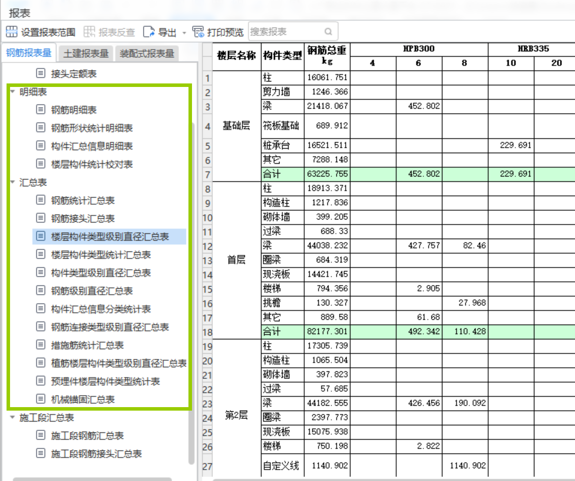This screenshot has height=481, width=575.
Task: Switch to the 土建报表量 tab
Action: pyautogui.click(x=86, y=53)
